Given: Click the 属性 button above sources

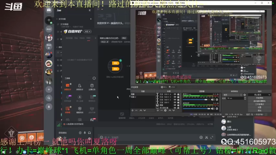Looking at the screenshot, I should click(x=164, y=87).
